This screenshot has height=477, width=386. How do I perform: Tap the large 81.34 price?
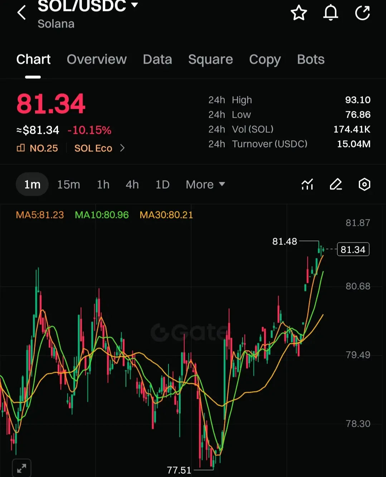tap(51, 104)
